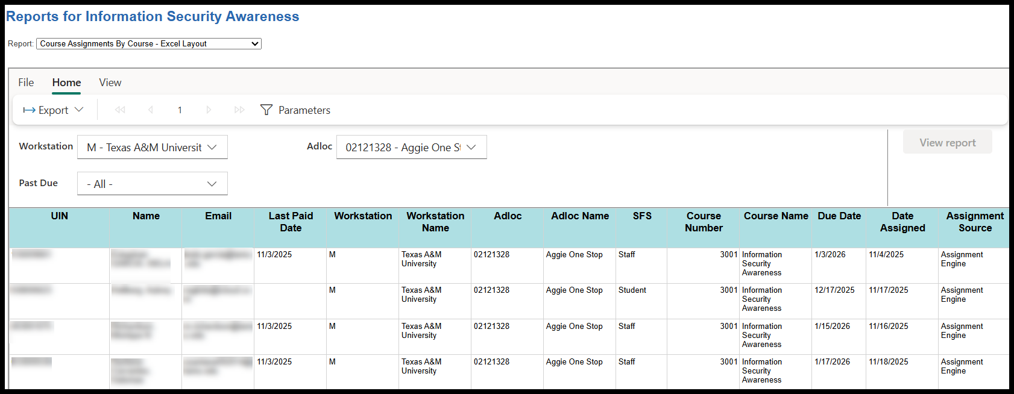This screenshot has height=394, width=1014.
Task: Click the next page arrow icon
Action: pyautogui.click(x=209, y=110)
